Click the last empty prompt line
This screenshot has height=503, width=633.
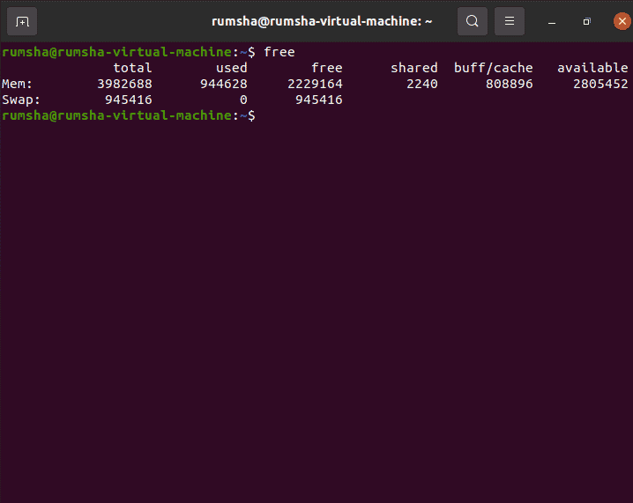(129, 115)
